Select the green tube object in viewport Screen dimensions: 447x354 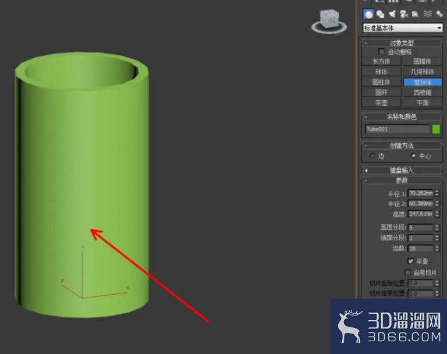(x=82, y=185)
